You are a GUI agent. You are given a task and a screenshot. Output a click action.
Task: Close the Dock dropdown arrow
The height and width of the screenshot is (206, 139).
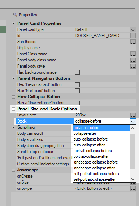[x=133, y=121]
